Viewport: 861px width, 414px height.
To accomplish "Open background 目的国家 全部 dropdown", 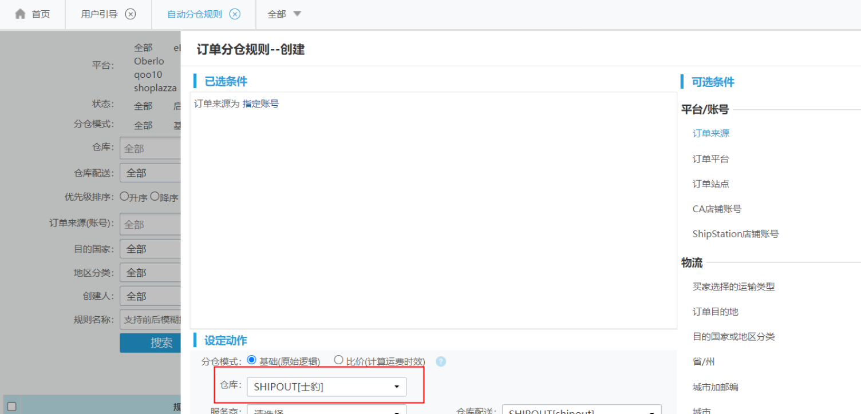I will tap(151, 249).
